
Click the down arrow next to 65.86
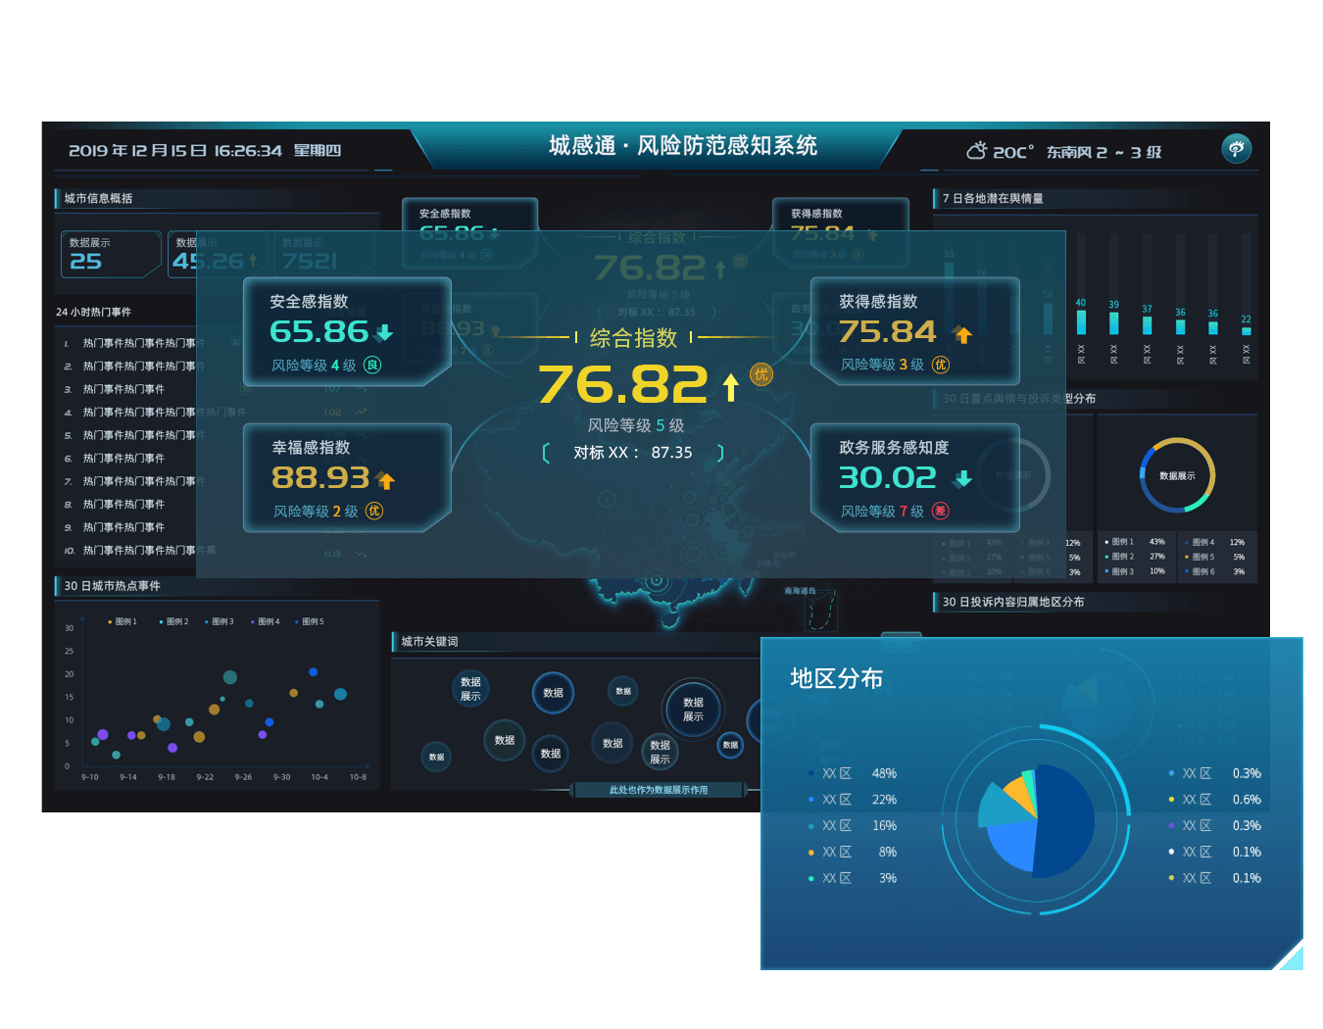pos(384,333)
